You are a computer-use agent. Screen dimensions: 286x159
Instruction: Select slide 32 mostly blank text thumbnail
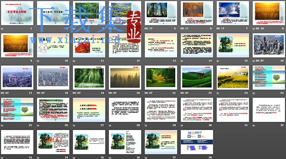click(269, 110)
